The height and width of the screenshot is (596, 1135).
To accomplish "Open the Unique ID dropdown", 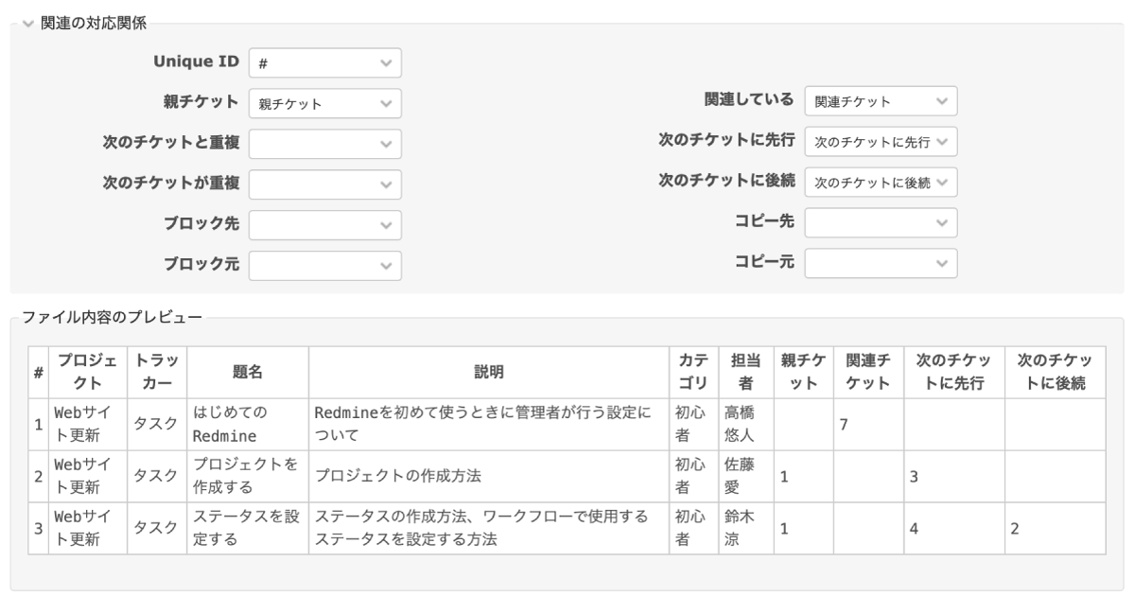I will tap(324, 63).
